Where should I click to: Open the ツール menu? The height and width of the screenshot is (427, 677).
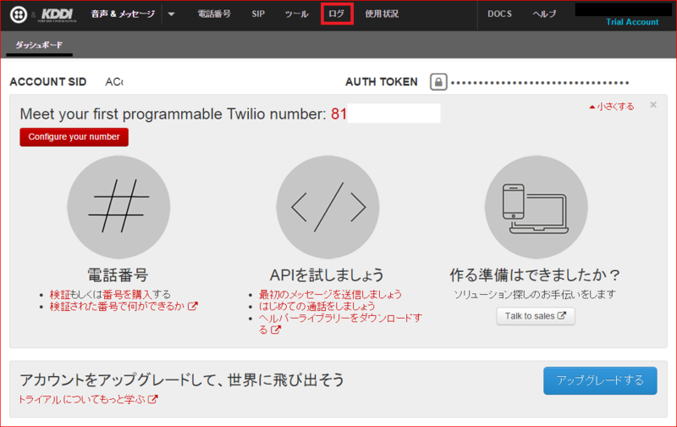297,14
